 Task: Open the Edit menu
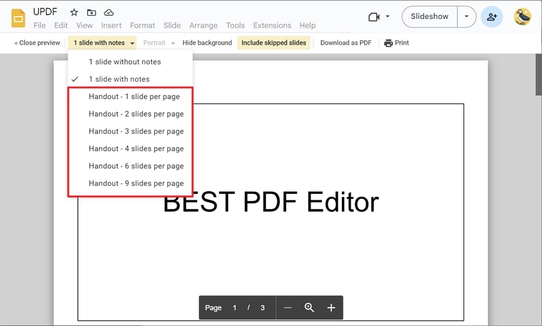(x=61, y=26)
